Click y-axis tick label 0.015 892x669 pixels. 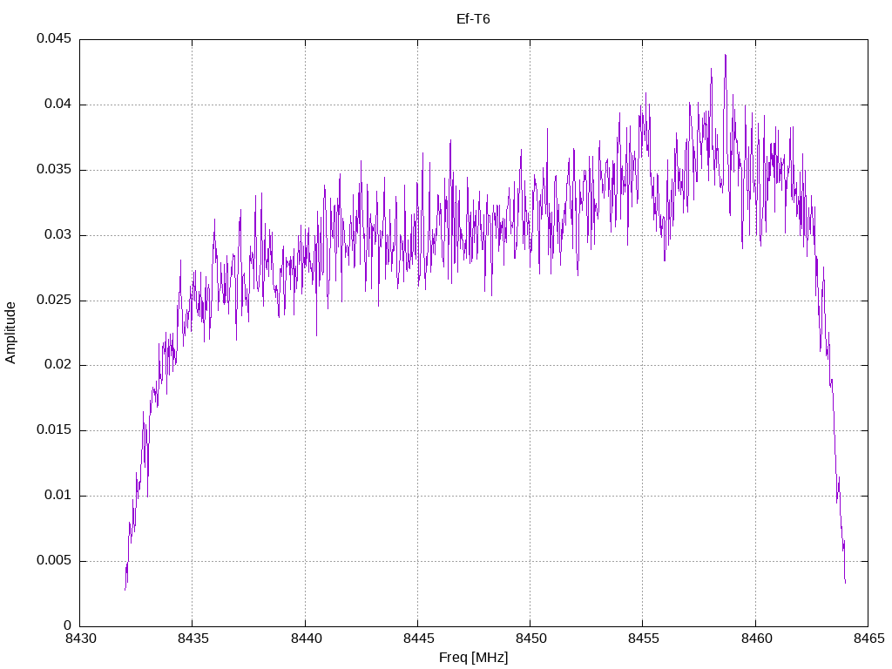(x=54, y=430)
